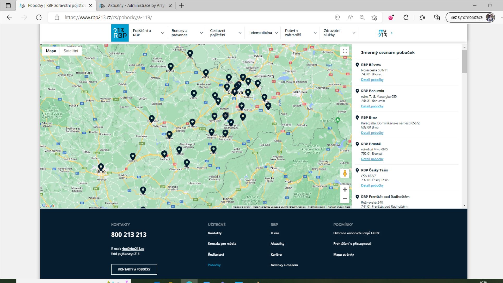The height and width of the screenshot is (283, 503).
Task: Select the Olomouc map pin
Action: pyautogui.click(x=152, y=119)
